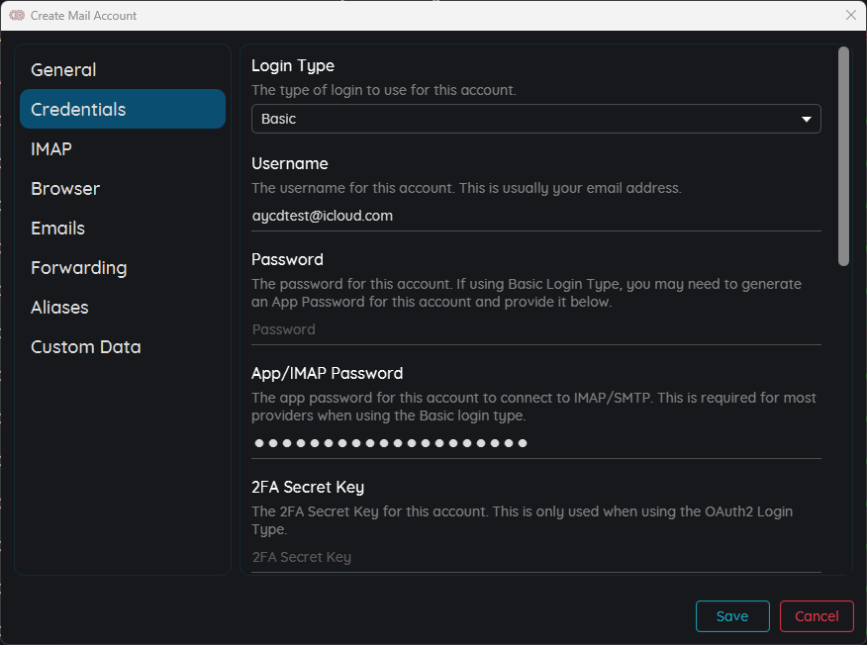Cancel creating the mail account
This screenshot has height=645, width=867.
[817, 616]
